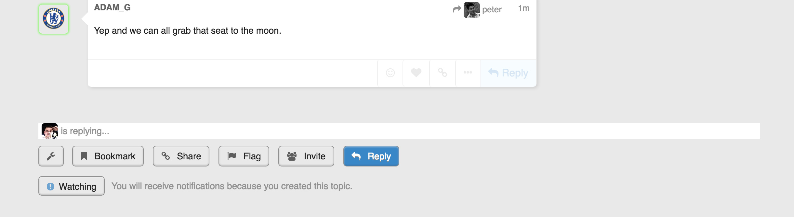Open the Watching notification dropdown
The image size is (794, 217).
tap(72, 186)
